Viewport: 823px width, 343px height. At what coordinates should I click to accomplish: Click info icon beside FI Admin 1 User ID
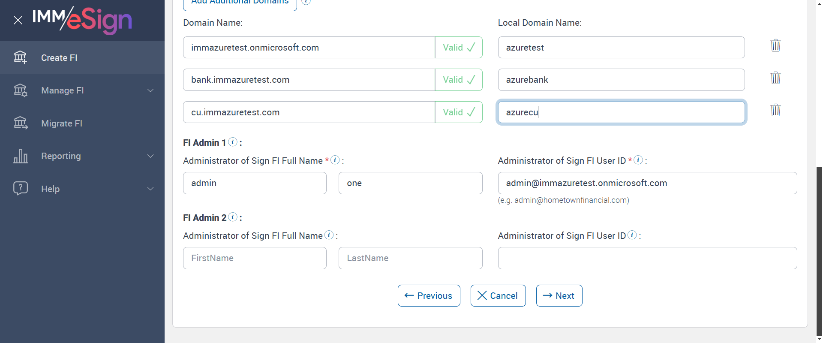638,160
